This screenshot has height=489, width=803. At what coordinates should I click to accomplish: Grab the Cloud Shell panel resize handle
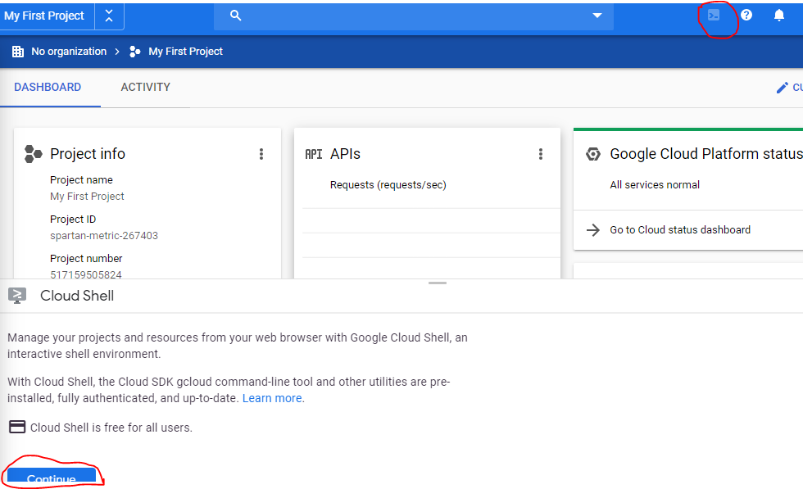pyautogui.click(x=438, y=283)
